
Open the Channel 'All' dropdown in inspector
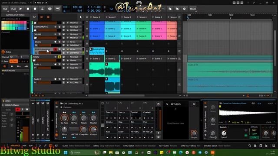(x=13, y=57)
